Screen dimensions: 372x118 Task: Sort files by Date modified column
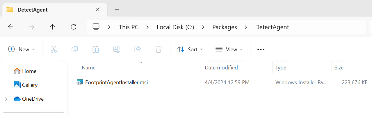[x=221, y=68]
